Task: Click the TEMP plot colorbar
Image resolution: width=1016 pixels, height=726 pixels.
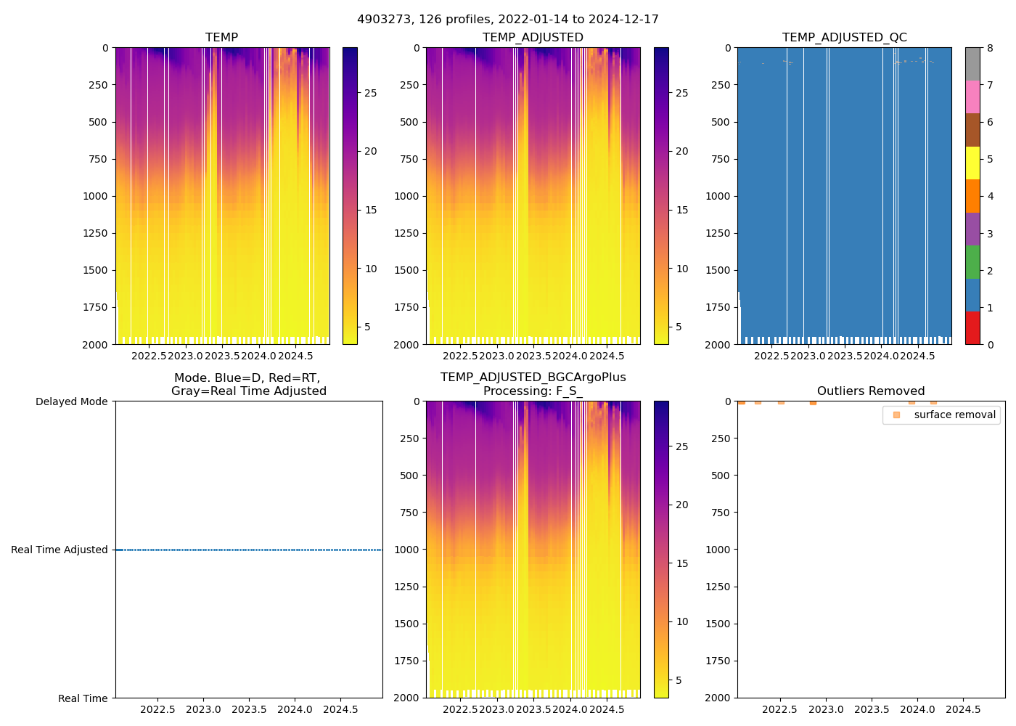Action: [x=350, y=196]
